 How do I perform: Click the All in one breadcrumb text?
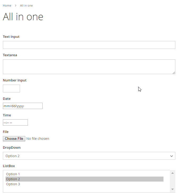click(x=26, y=6)
